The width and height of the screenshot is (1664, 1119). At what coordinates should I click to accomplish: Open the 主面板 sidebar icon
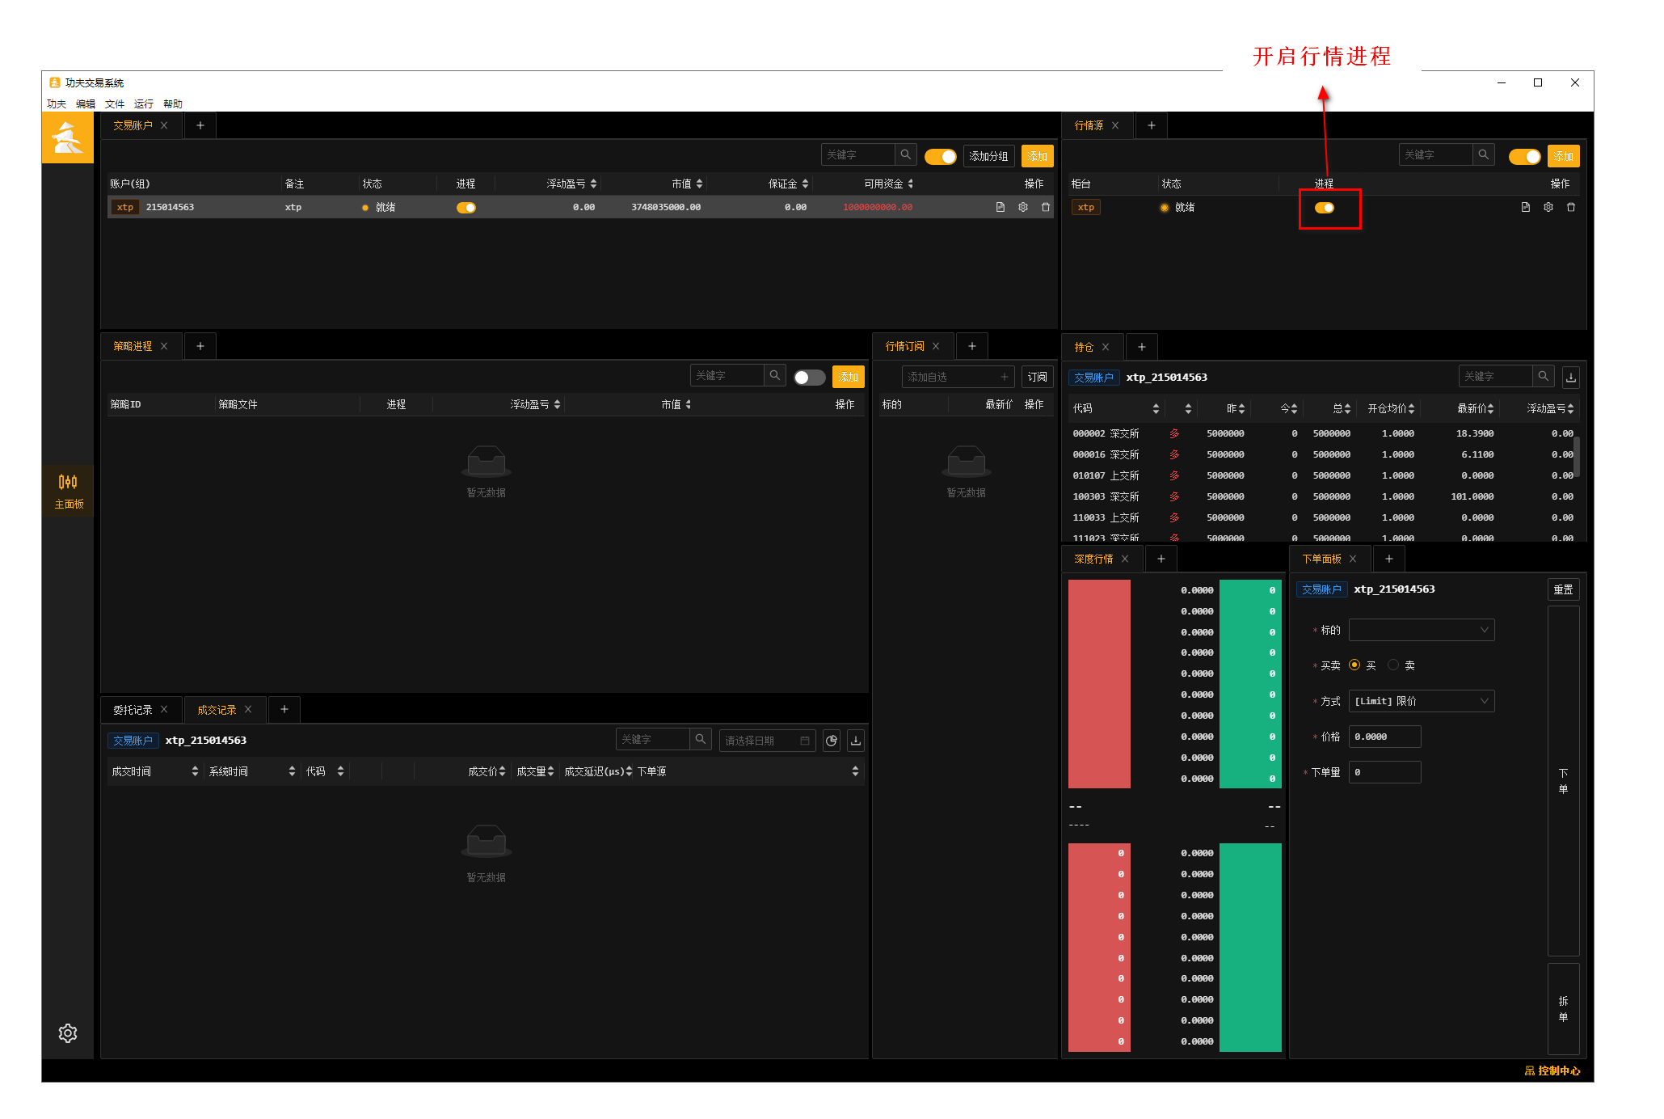(68, 491)
